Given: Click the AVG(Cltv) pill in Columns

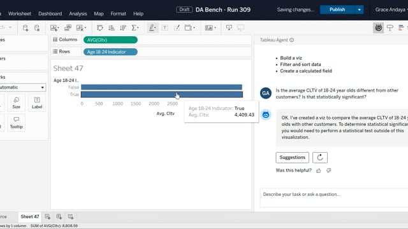Looking at the screenshot, I should tap(110, 40).
